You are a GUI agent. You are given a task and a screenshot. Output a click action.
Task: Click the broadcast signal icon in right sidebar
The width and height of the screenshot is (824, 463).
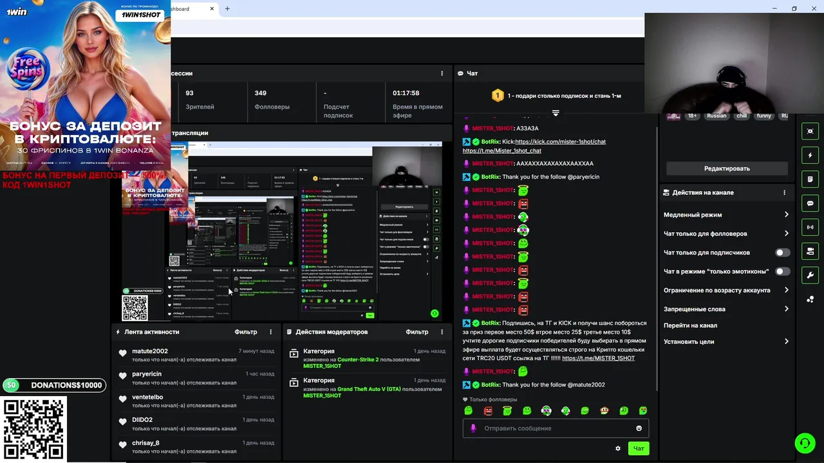(810, 227)
